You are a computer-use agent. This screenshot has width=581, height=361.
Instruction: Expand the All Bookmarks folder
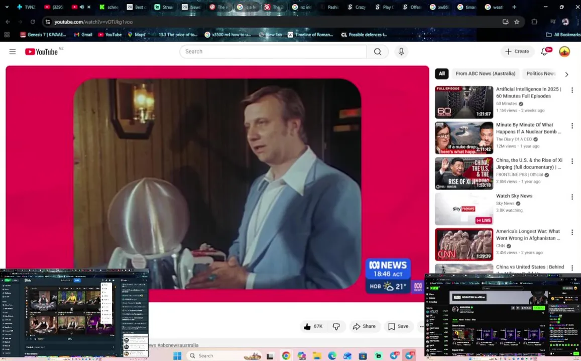(x=563, y=35)
